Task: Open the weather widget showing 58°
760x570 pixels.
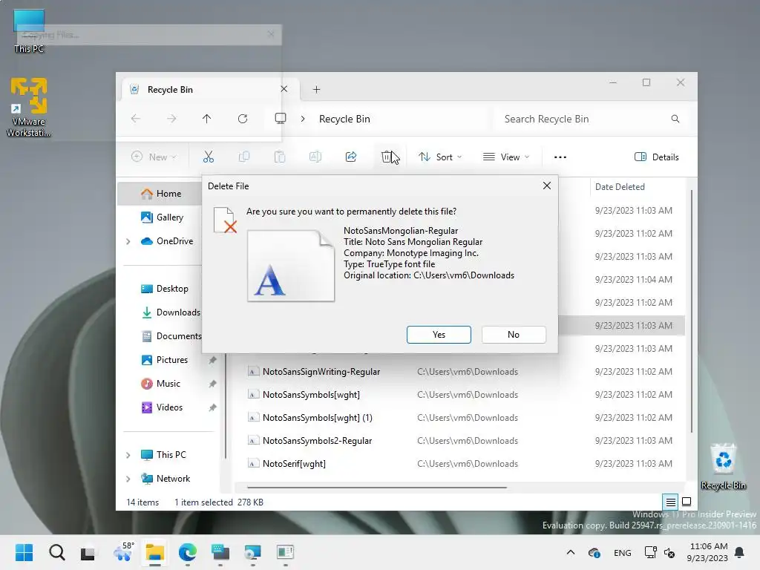Action: [122, 551]
